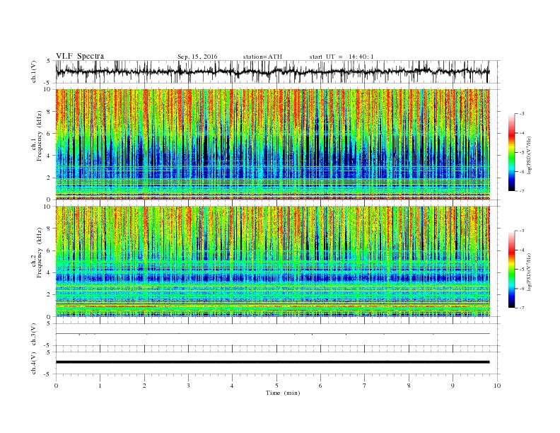Click the "station=ATH" header label
The height and width of the screenshot is (433, 560).
click(262, 57)
